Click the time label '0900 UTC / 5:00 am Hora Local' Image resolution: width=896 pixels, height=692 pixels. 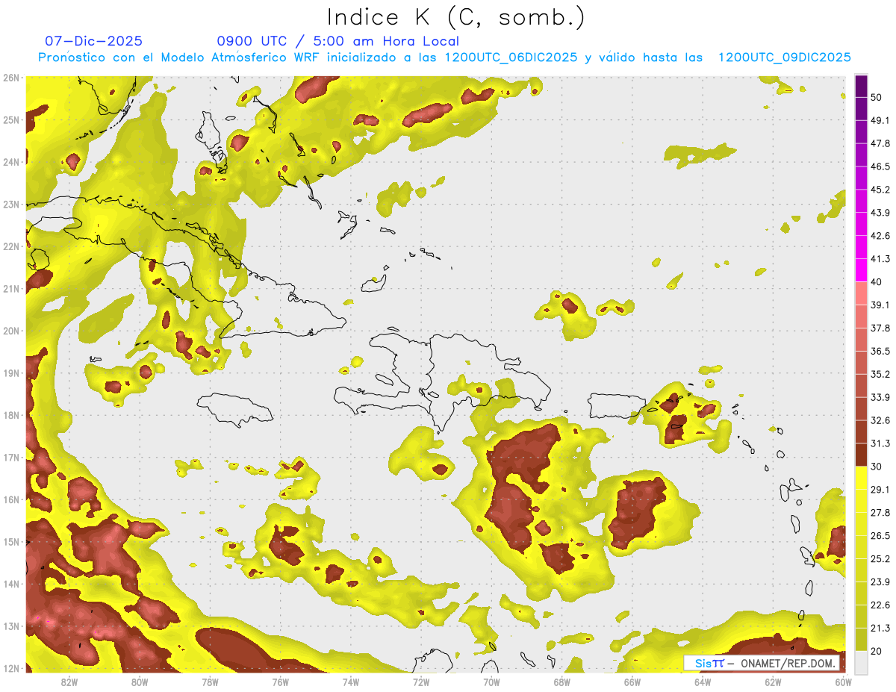tap(337, 41)
